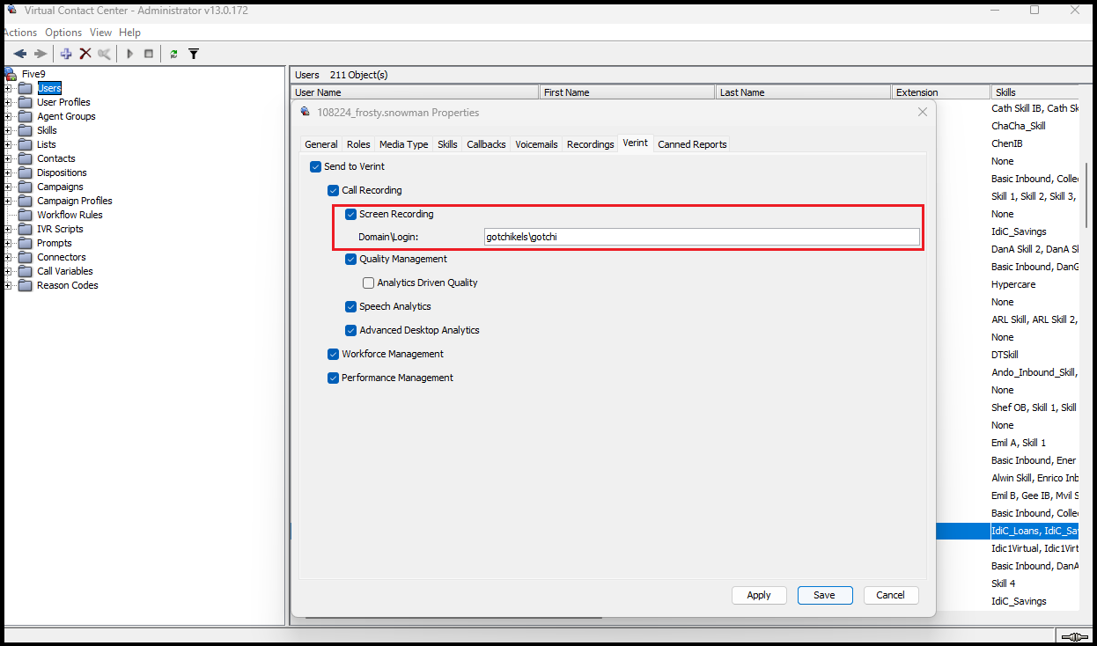1097x646 pixels.
Task: Click the red X delete icon
Action: [85, 53]
